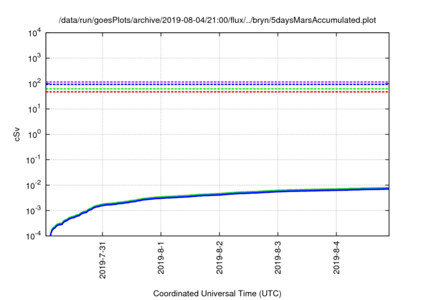Screen dimensions: 429x300
Task: Click the red dashed threshold line
Action: (217, 92)
